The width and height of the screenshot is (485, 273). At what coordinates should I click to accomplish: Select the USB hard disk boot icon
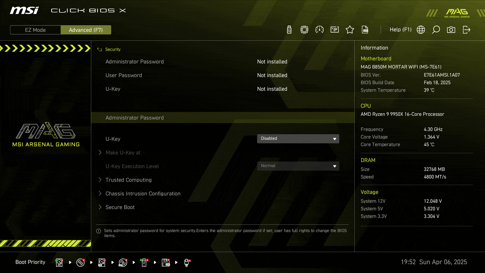pyautogui.click(x=102, y=262)
